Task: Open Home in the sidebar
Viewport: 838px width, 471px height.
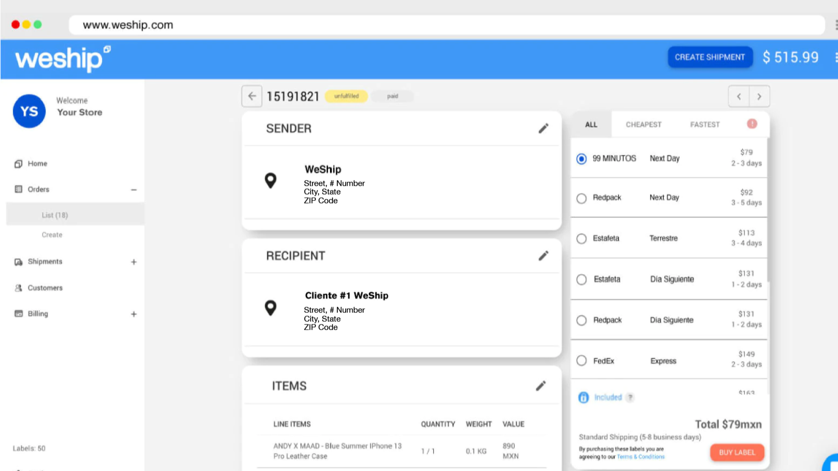Action: tap(37, 164)
